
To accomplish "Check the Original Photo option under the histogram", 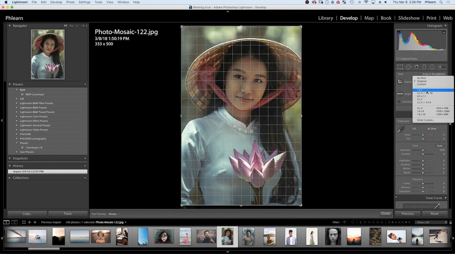I will pyautogui.click(x=399, y=59).
